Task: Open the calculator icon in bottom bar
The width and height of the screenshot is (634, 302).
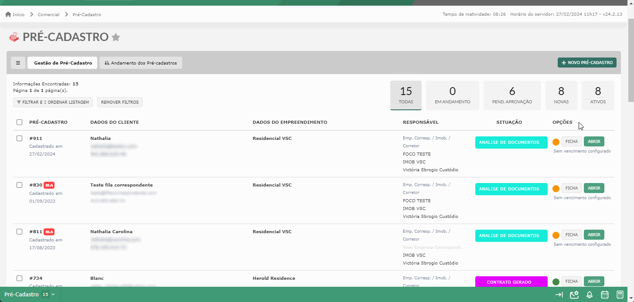Action: pos(620,295)
